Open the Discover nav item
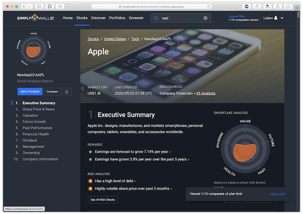Screen dimensions: 303x214 pyautogui.click(x=98, y=18)
